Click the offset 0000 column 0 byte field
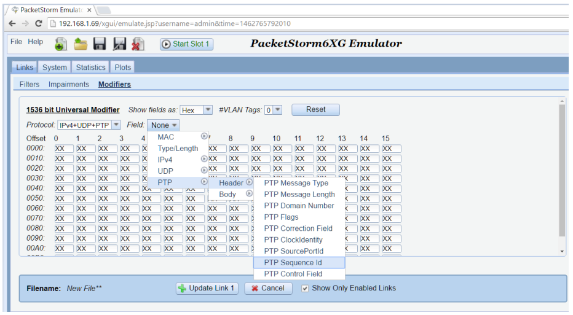573x315 pixels. click(64, 149)
